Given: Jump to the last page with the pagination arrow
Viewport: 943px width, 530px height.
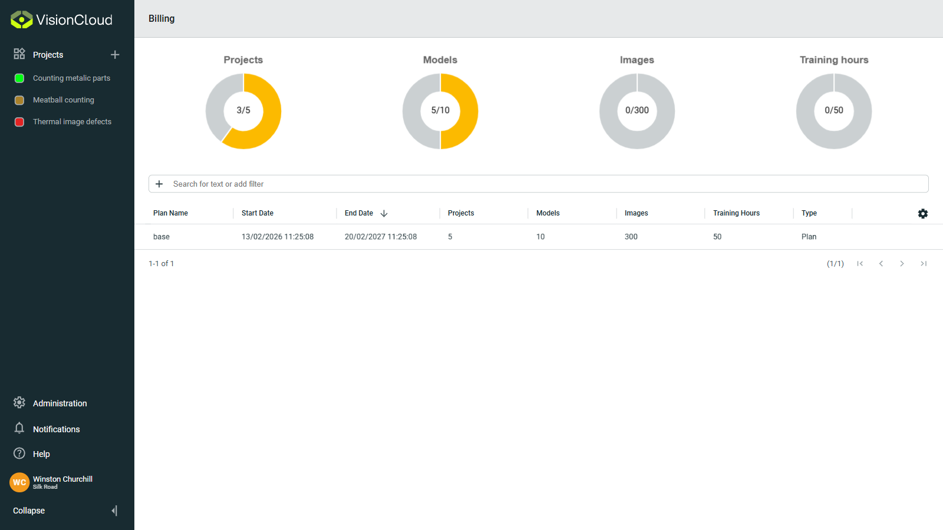Looking at the screenshot, I should coord(923,263).
